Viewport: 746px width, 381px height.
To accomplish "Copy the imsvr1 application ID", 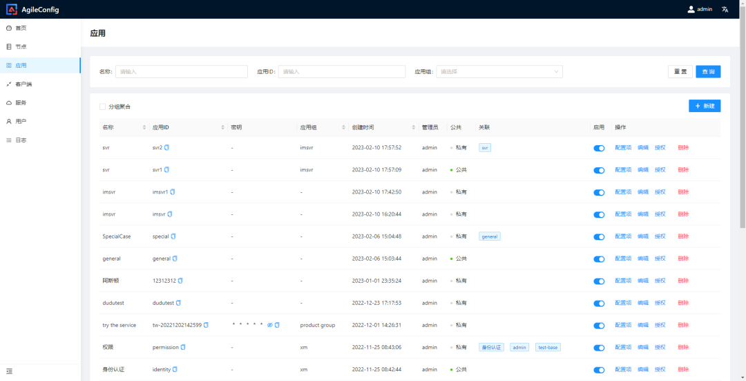I will (173, 192).
